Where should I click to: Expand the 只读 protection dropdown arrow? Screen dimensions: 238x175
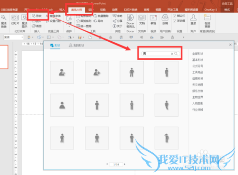(x=69, y=27)
